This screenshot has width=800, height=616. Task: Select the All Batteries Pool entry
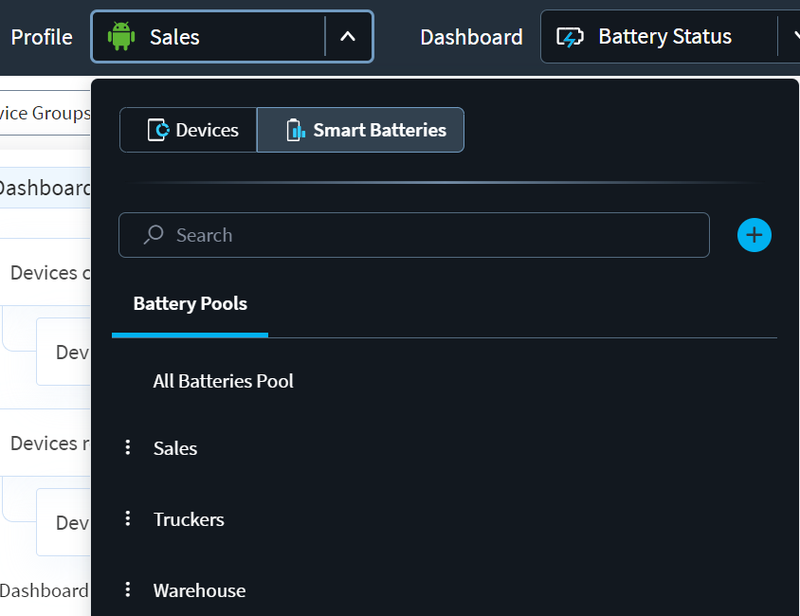pos(223,381)
